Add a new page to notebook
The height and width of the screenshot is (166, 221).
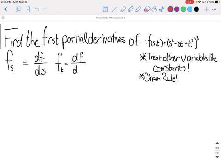click(x=28, y=9)
